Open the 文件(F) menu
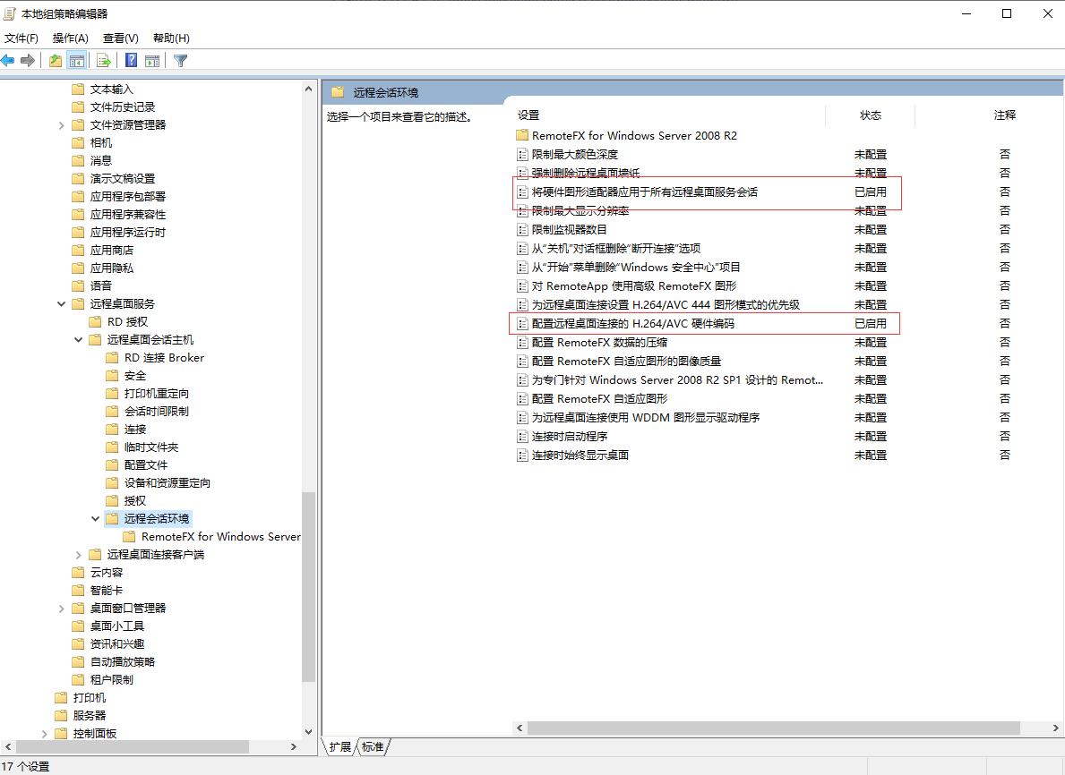Image resolution: width=1065 pixels, height=775 pixels. [21, 38]
